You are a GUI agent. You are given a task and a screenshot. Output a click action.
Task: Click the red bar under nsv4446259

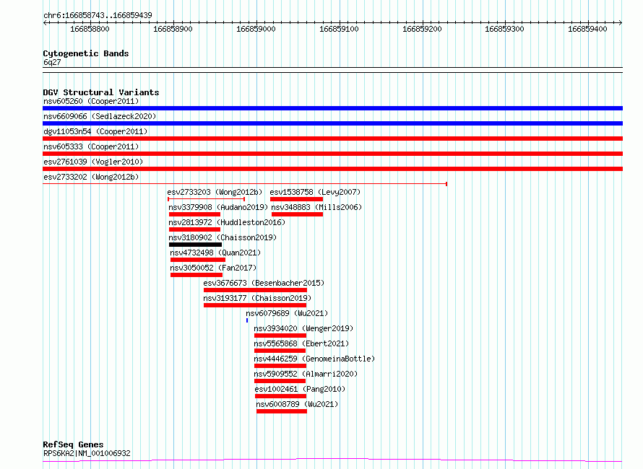click(280, 366)
